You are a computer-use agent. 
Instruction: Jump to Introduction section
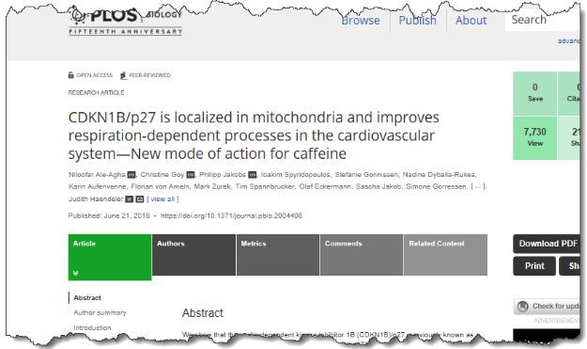(92, 327)
